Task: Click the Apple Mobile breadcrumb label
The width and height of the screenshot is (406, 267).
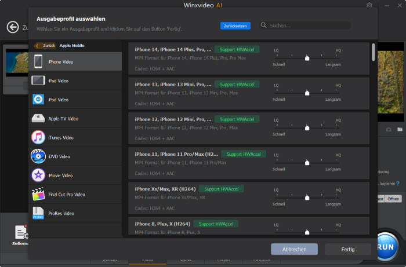Action: (x=72, y=46)
